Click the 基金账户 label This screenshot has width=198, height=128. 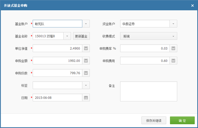[x=21, y=24]
